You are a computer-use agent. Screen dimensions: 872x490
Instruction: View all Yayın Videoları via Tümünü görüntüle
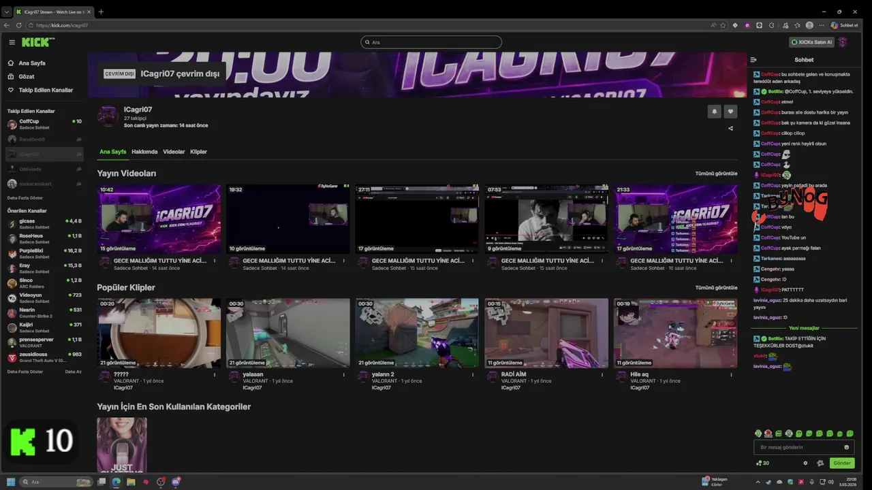[x=716, y=174]
